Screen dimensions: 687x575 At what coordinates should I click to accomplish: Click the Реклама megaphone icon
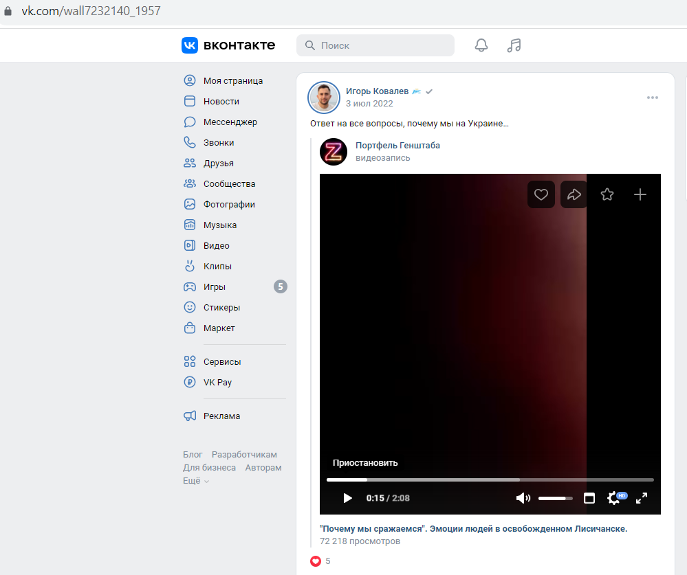click(x=190, y=416)
